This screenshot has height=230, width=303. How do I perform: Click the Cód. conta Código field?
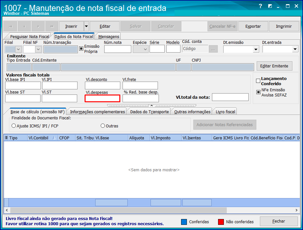click(x=195, y=49)
